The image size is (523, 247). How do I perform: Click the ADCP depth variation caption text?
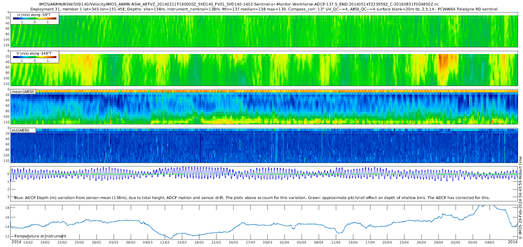(x=252, y=198)
